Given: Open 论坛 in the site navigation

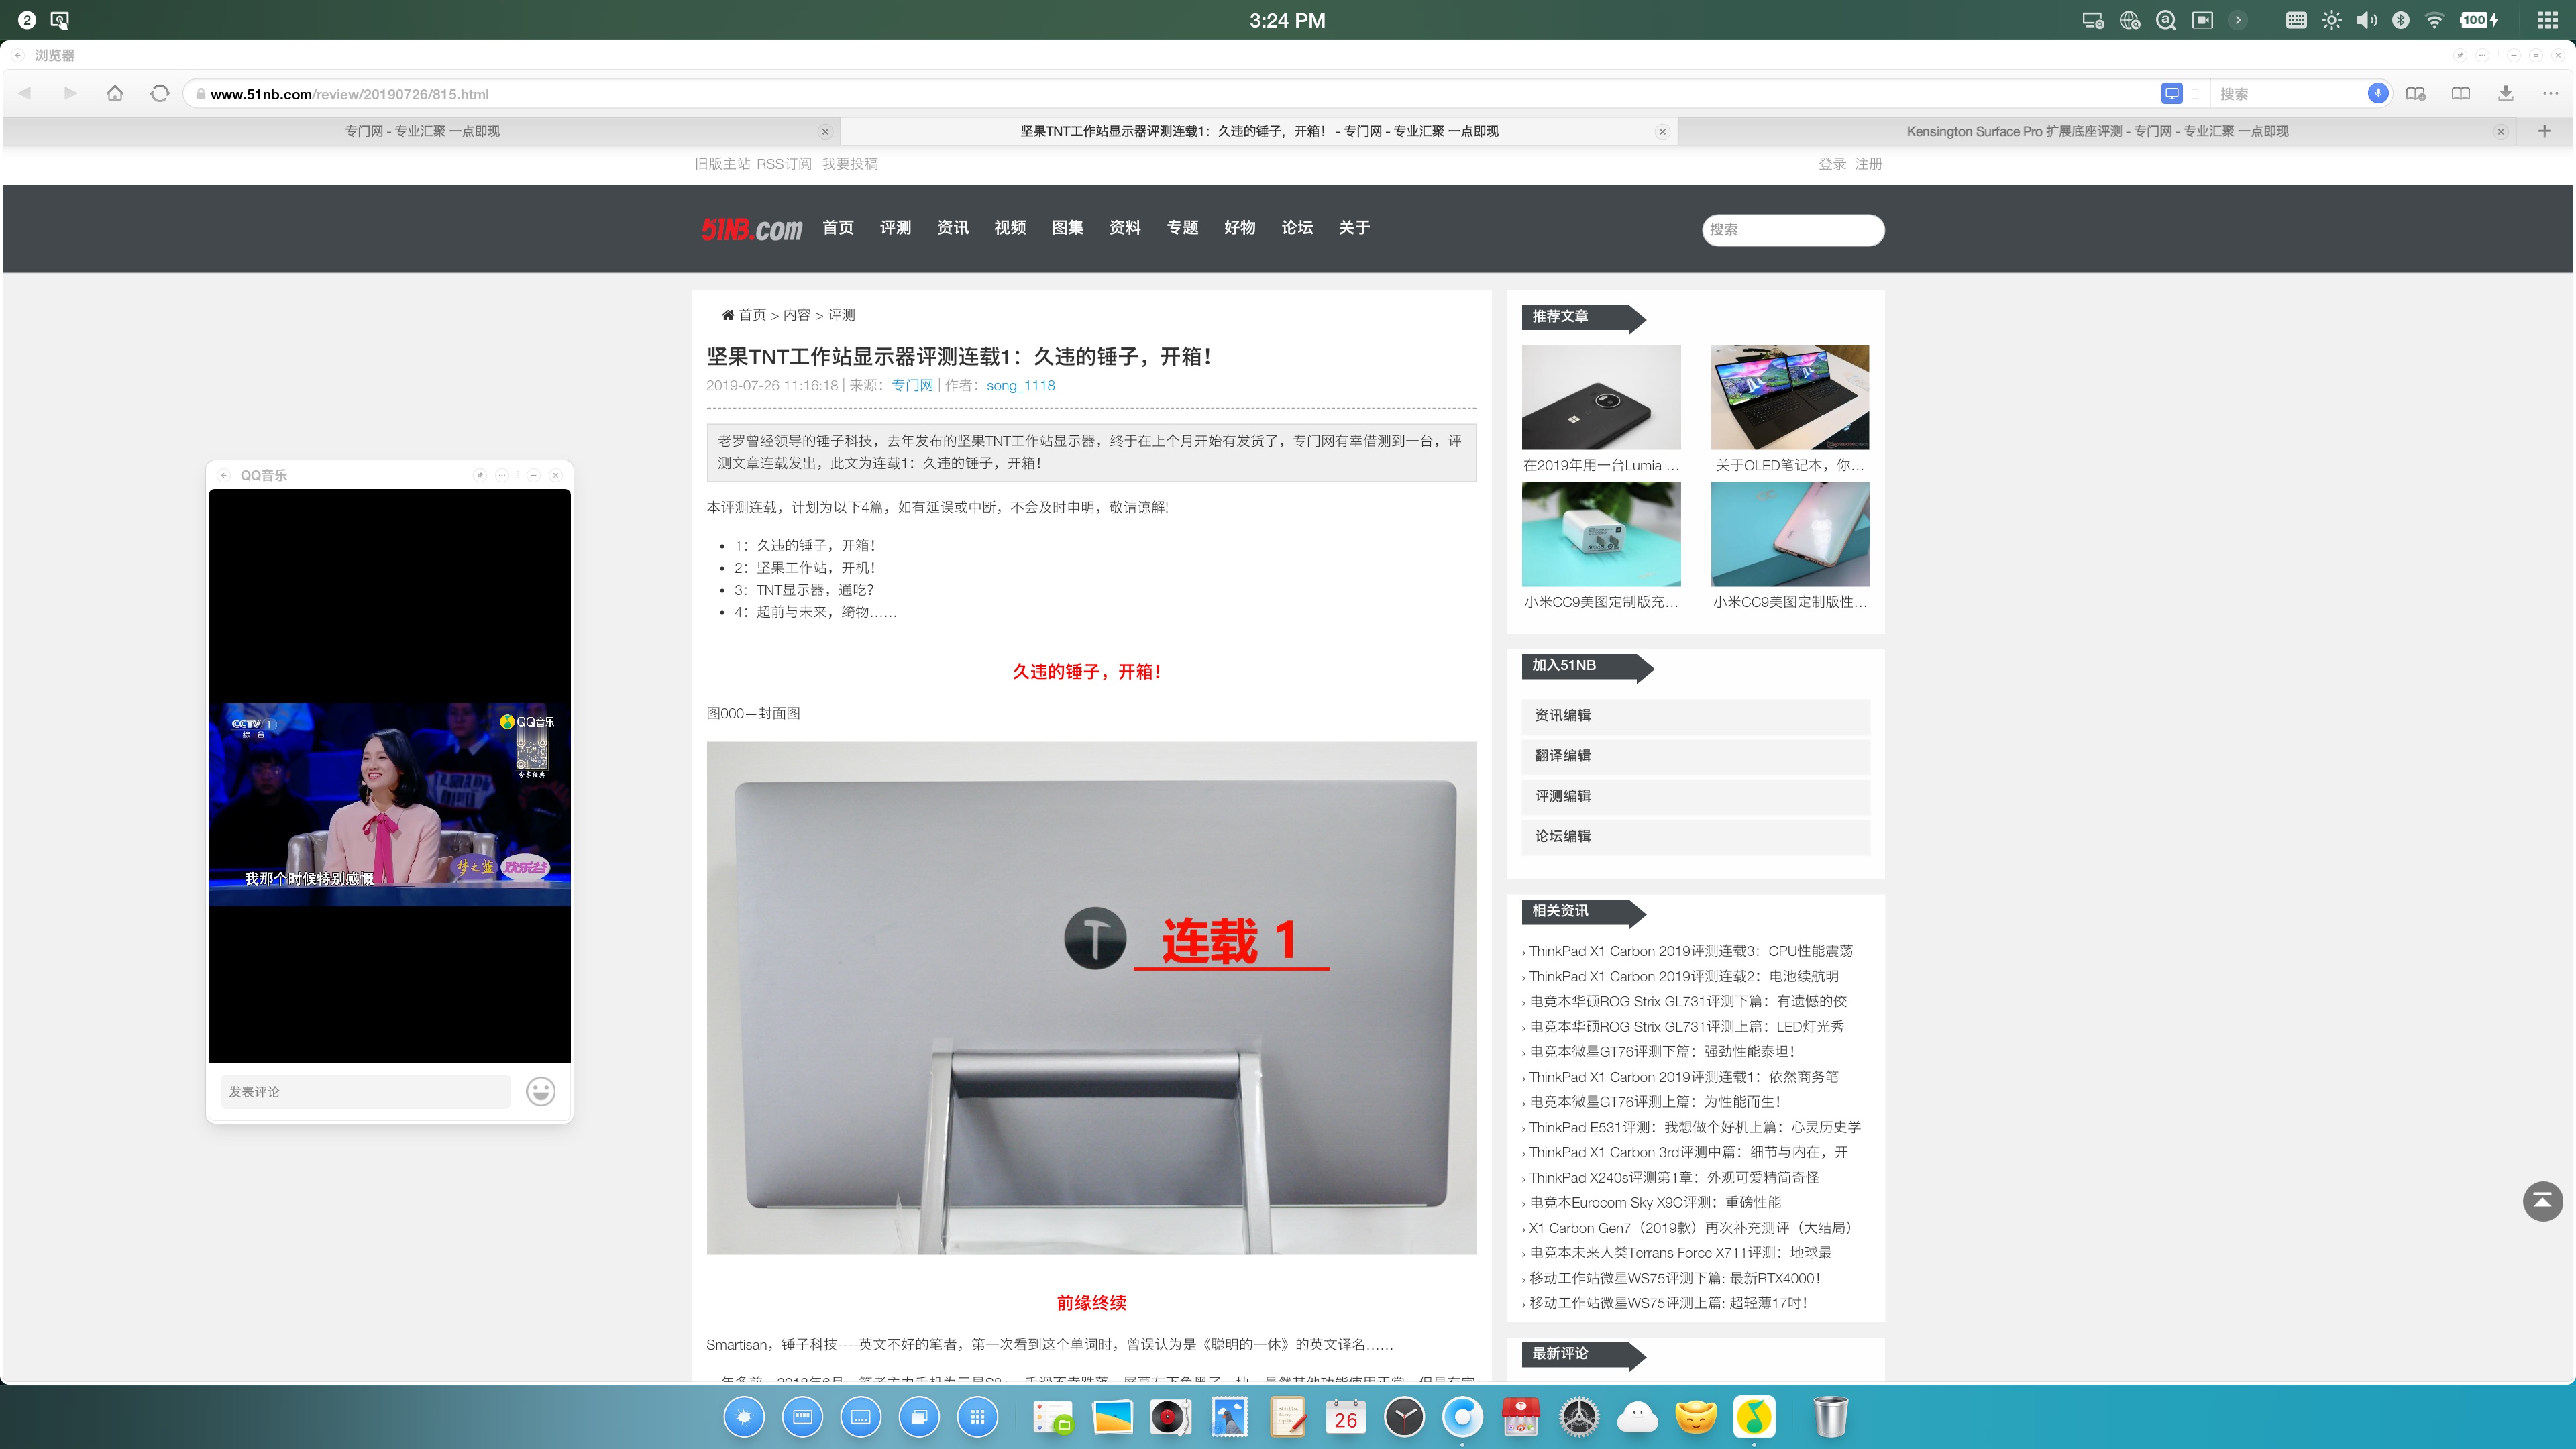Looking at the screenshot, I should pyautogui.click(x=1297, y=228).
